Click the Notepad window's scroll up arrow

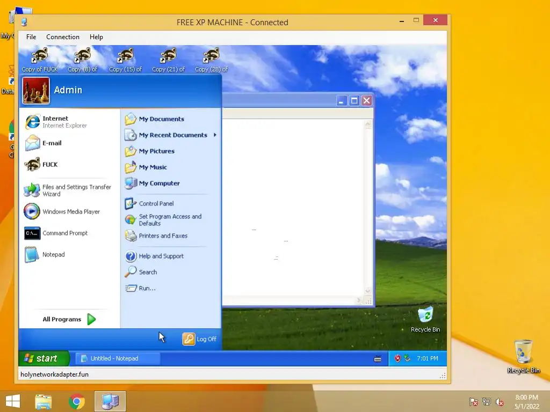point(368,124)
